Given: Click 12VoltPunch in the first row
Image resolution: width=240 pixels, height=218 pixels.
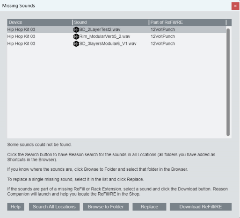Looking at the screenshot, I should [162, 29].
